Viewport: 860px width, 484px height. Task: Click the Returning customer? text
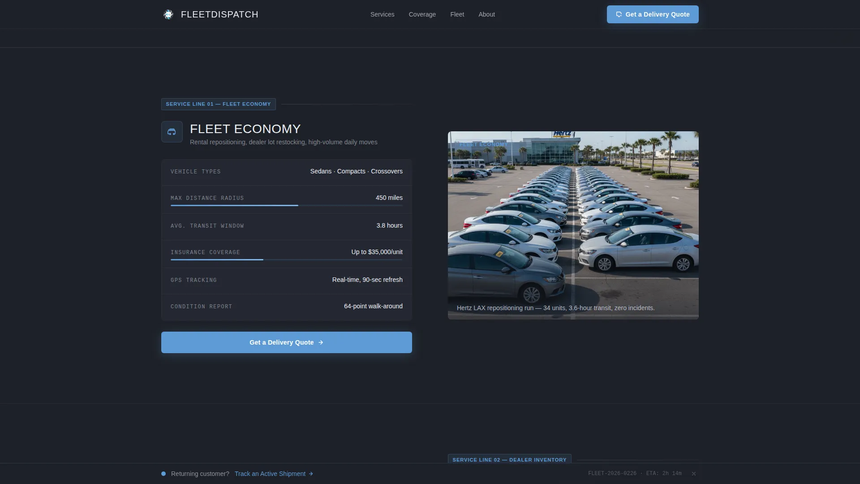pos(200,474)
